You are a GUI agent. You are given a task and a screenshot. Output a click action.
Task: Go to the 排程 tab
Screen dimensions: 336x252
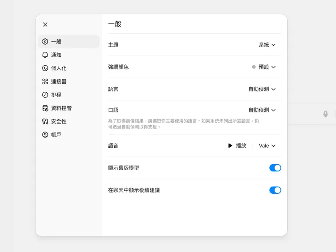tap(69, 94)
